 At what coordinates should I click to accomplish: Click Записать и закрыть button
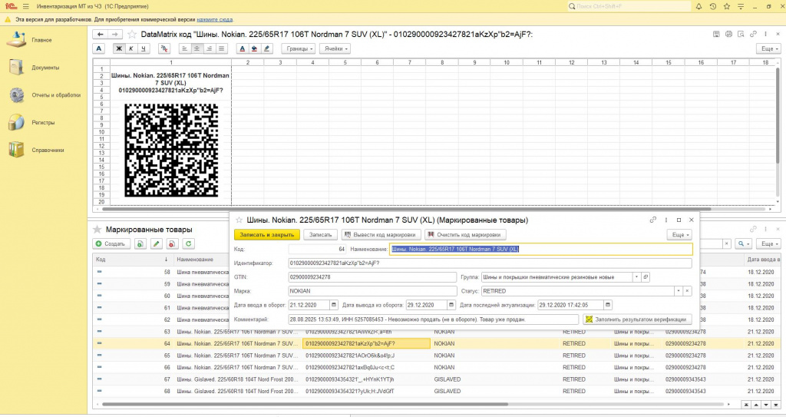pos(266,234)
